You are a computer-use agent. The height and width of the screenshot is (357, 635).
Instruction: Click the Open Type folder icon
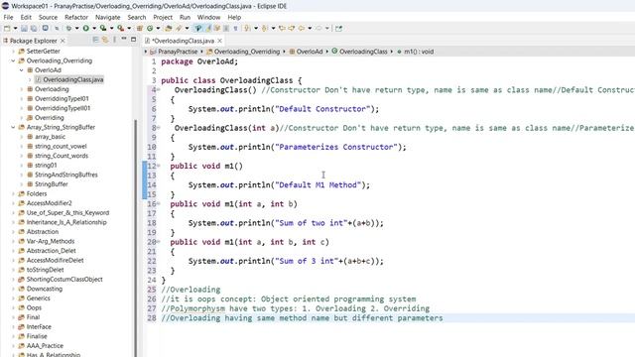pos(168,29)
